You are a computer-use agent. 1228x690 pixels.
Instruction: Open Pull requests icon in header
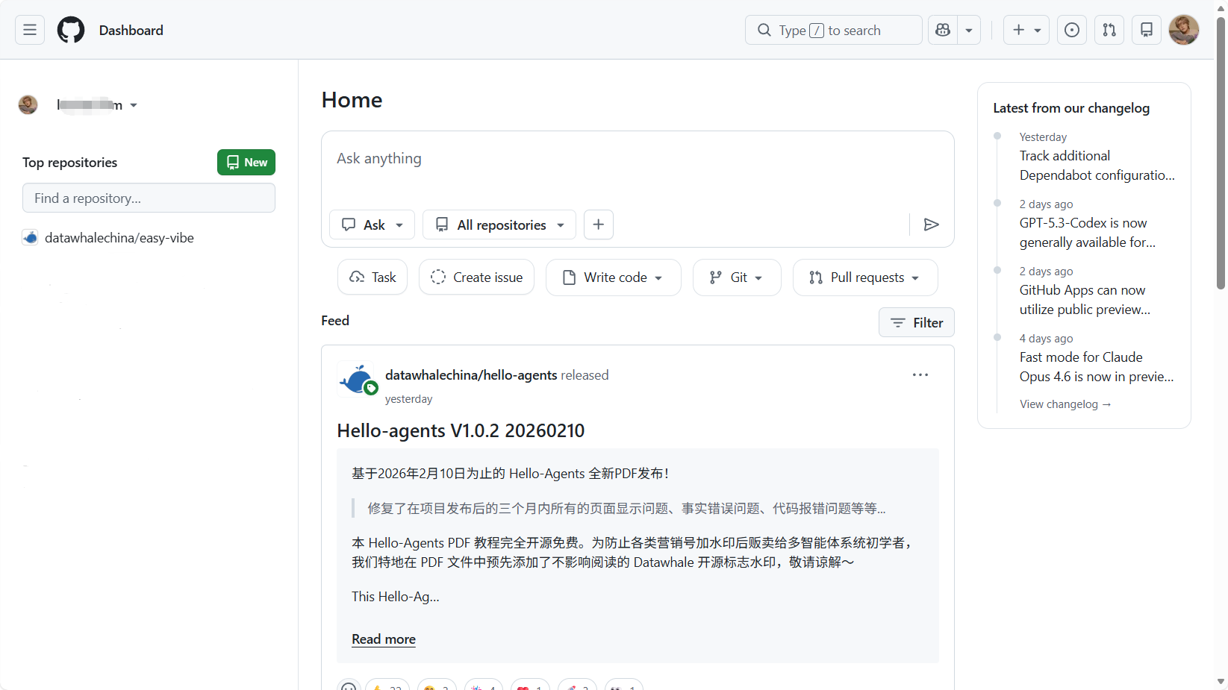(1109, 30)
